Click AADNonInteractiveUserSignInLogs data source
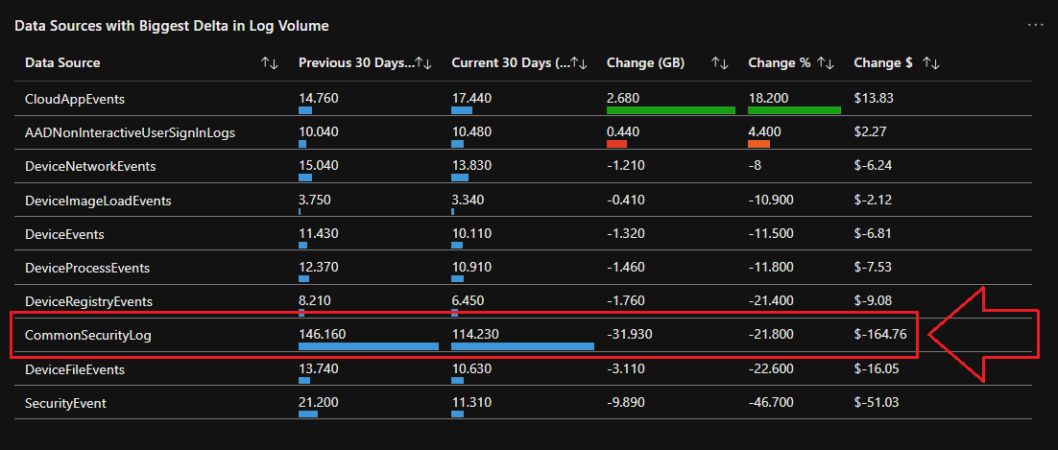The height and width of the screenshot is (450, 1058). 130,132
